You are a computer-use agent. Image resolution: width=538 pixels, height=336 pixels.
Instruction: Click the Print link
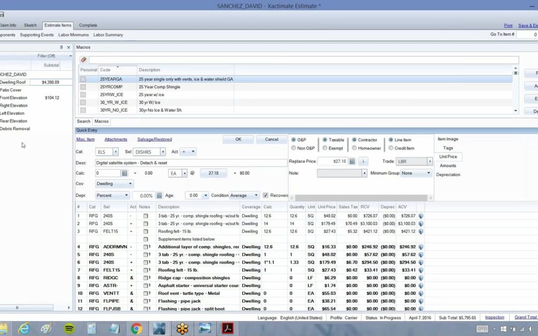508,25
